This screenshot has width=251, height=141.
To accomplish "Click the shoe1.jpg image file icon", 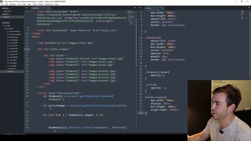I will coord(8,60).
